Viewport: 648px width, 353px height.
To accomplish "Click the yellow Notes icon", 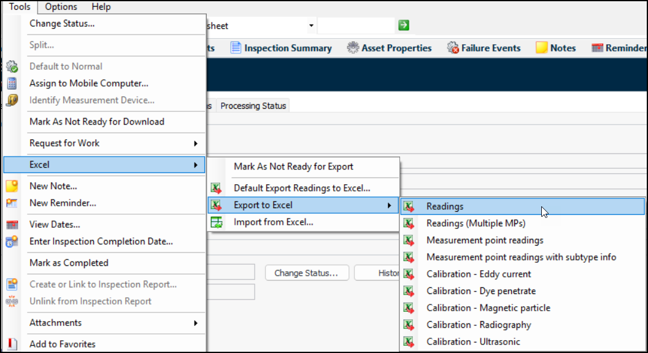I will pyautogui.click(x=541, y=48).
